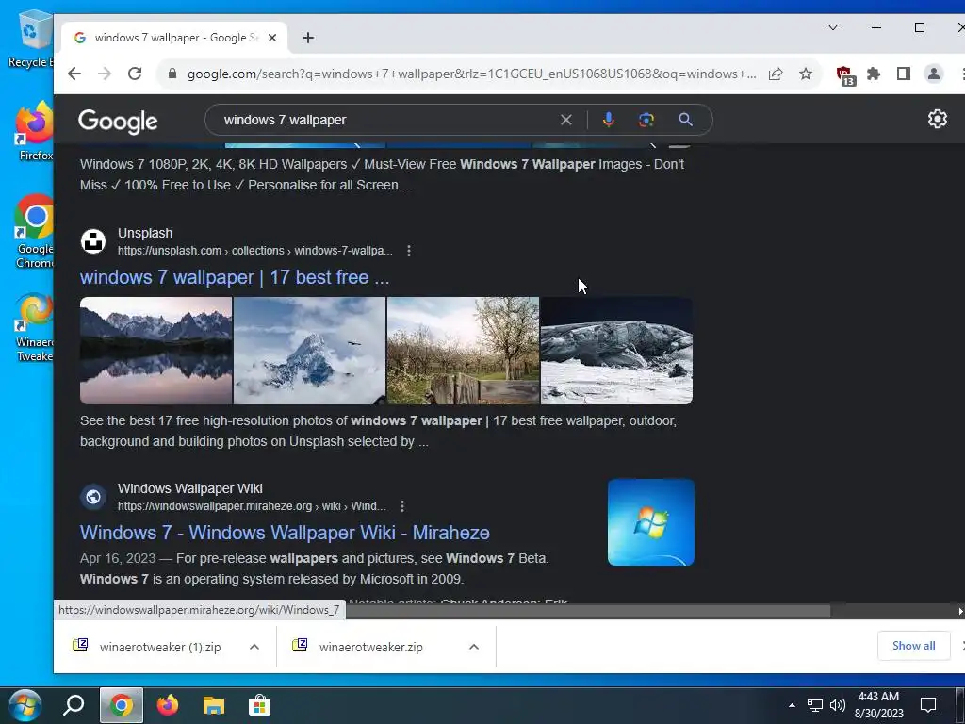Switch to Chrome in the taskbar
The width and height of the screenshot is (965, 724).
point(122,705)
